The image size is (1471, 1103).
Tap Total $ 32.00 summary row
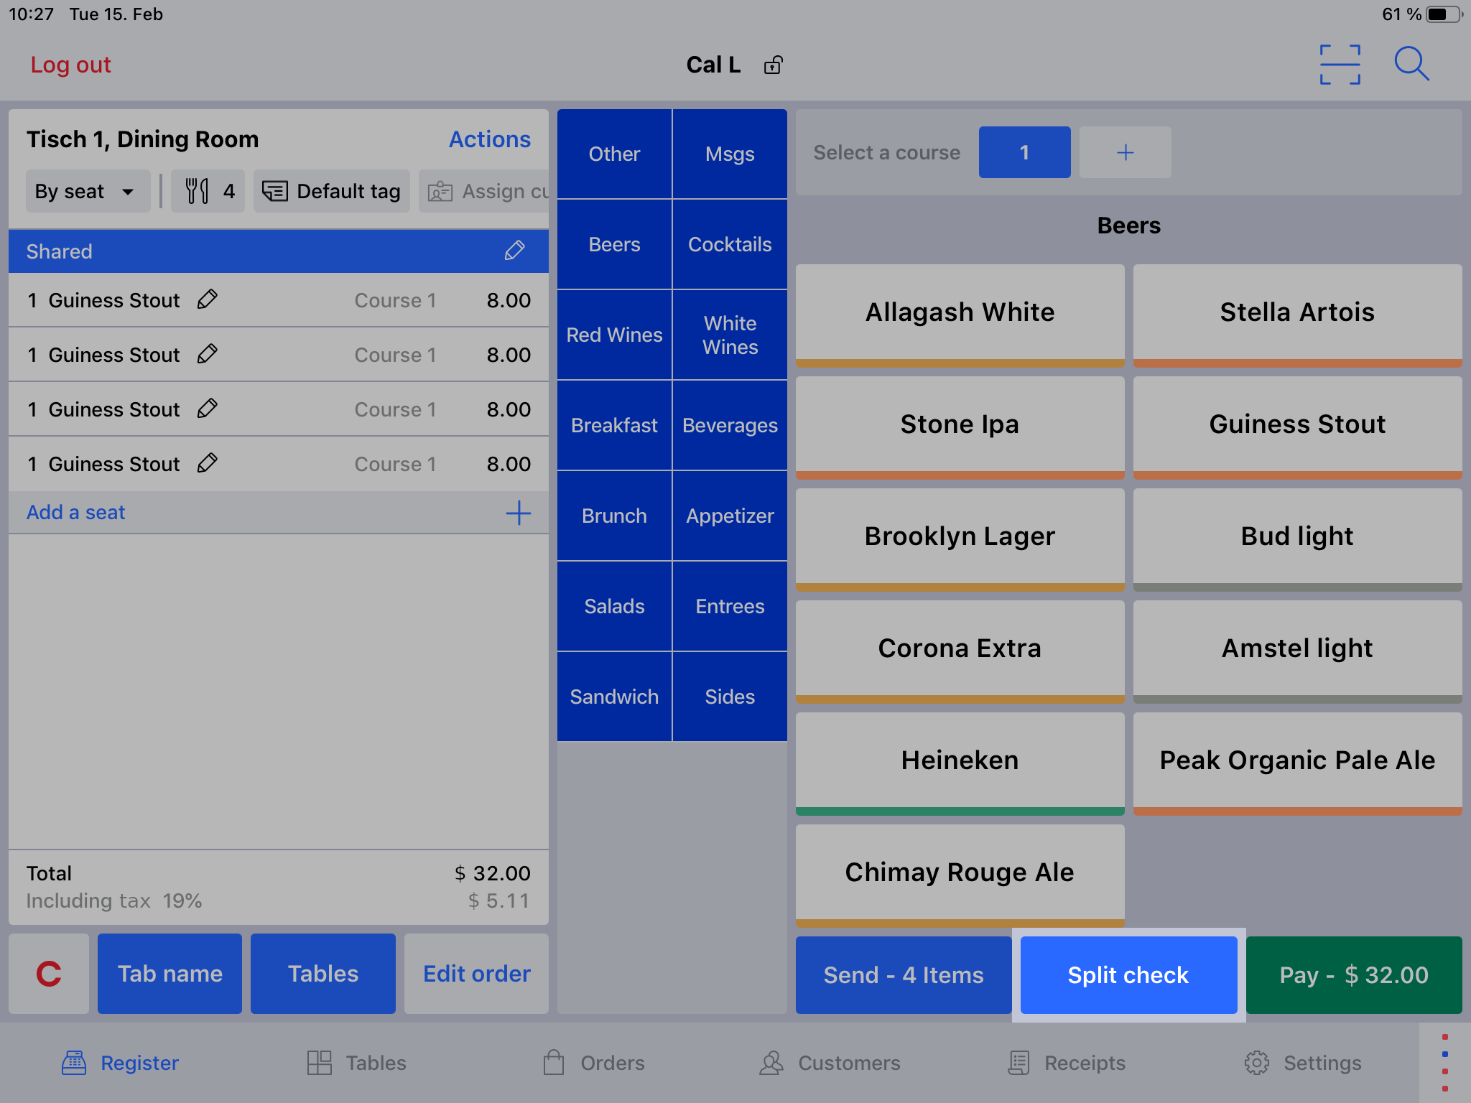pyautogui.click(x=279, y=873)
